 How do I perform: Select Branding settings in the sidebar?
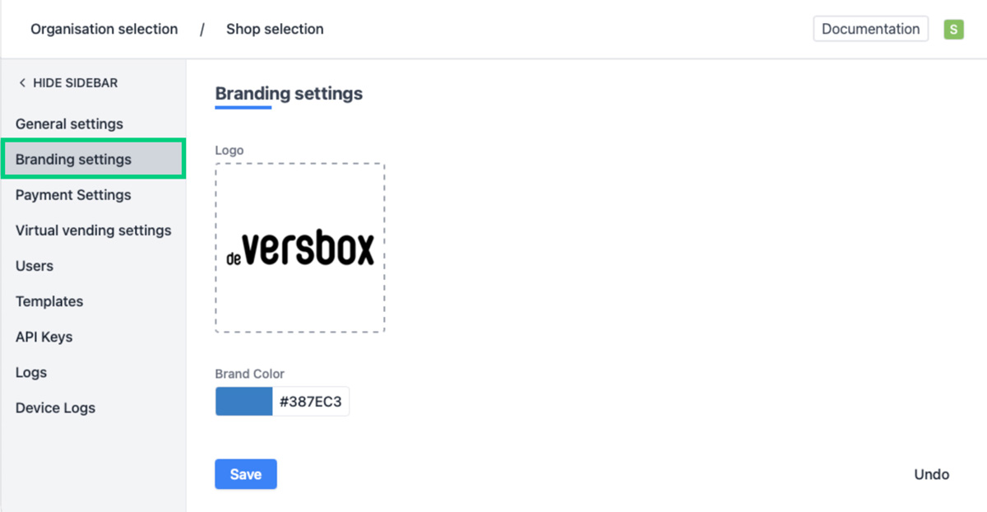coord(73,160)
